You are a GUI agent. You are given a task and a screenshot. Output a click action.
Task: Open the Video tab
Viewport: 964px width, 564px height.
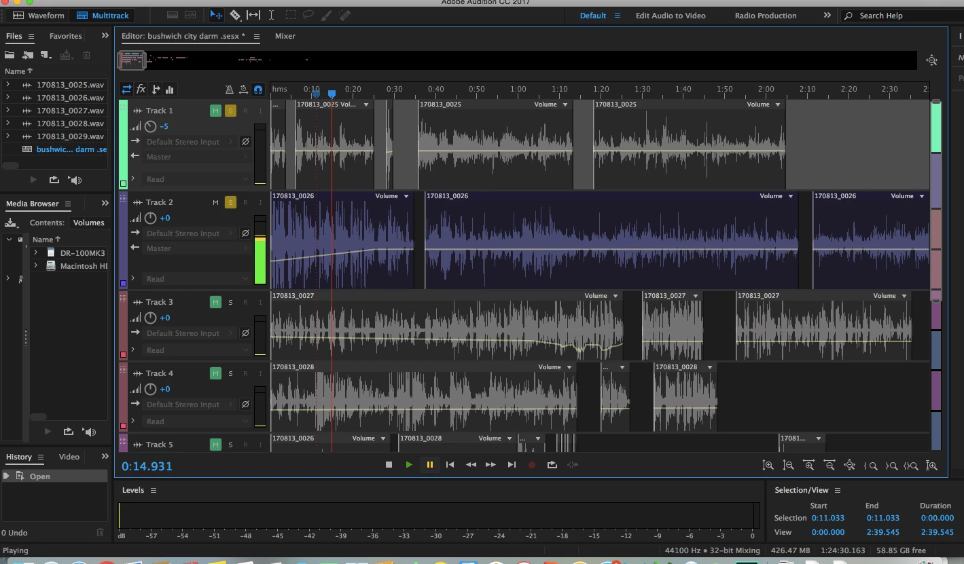pyautogui.click(x=69, y=457)
